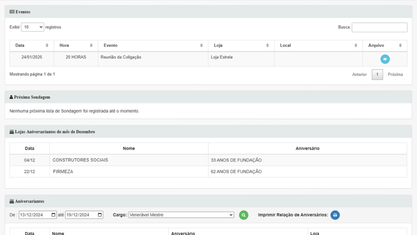Open calendar picker on the start date 13/12/2024
The height and width of the screenshot is (235, 417).
[53, 215]
